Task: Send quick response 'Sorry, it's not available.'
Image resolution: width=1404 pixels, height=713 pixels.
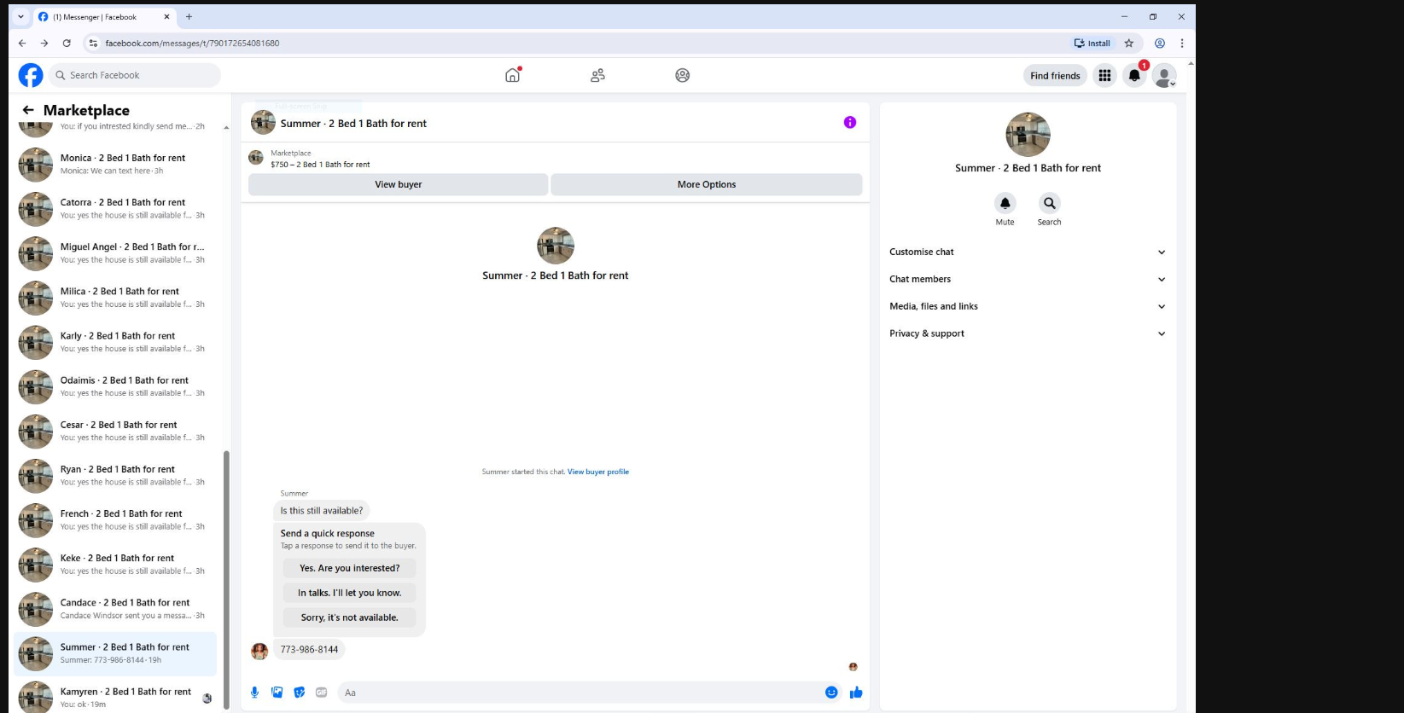Action: pos(349,617)
